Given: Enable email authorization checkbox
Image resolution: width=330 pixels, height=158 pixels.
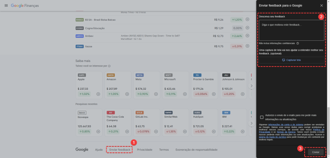Looking at the screenshot, I should tap(262, 117).
